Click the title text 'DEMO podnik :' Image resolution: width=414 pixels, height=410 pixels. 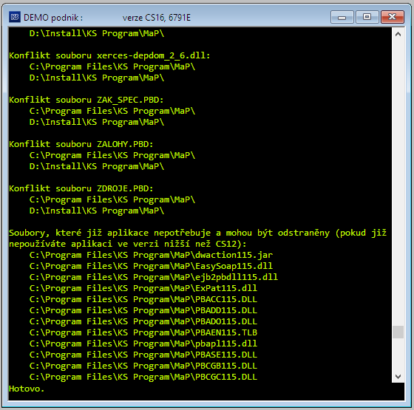53,18
